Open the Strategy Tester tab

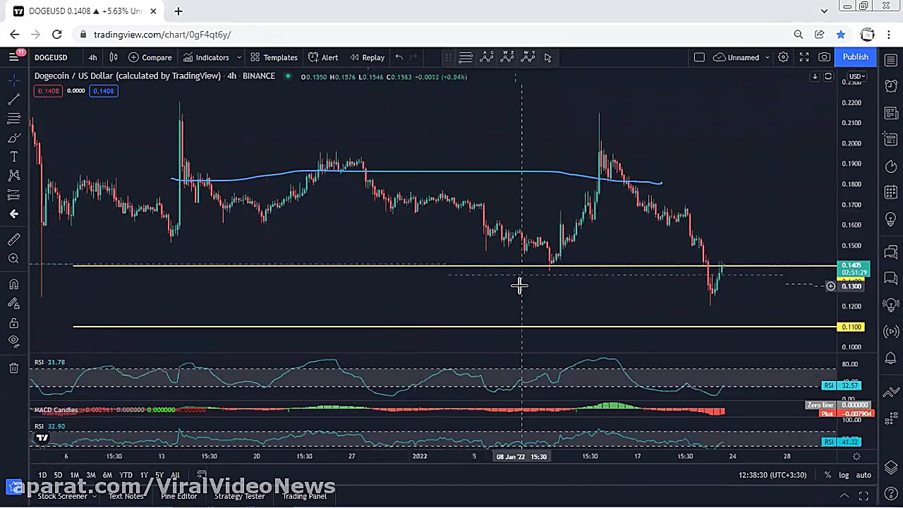click(239, 496)
